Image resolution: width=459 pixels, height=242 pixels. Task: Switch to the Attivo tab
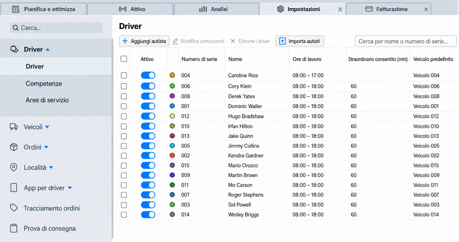coord(130,9)
